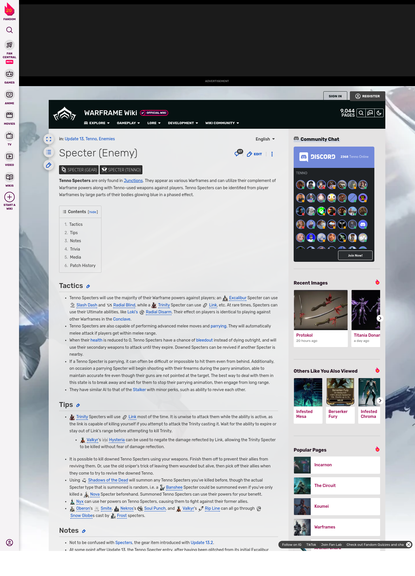Expand the Development menu
The height and width of the screenshot is (576, 415).
(183, 123)
